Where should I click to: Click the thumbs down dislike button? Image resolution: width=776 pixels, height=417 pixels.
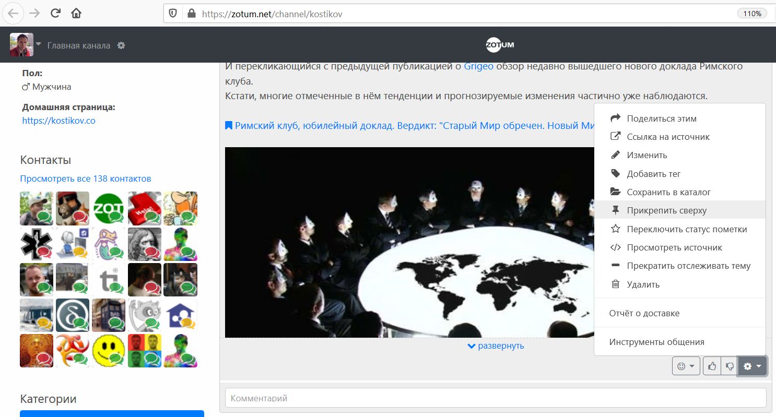pos(729,366)
